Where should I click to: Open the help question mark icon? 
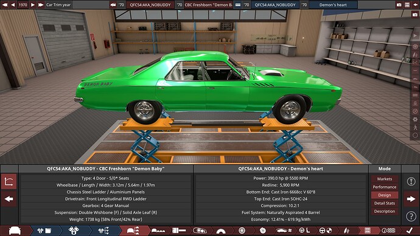pos(411,216)
